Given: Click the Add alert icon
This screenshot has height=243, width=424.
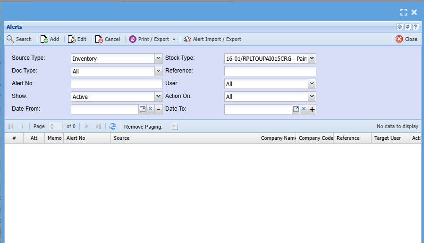Looking at the screenshot, I should [44, 39].
